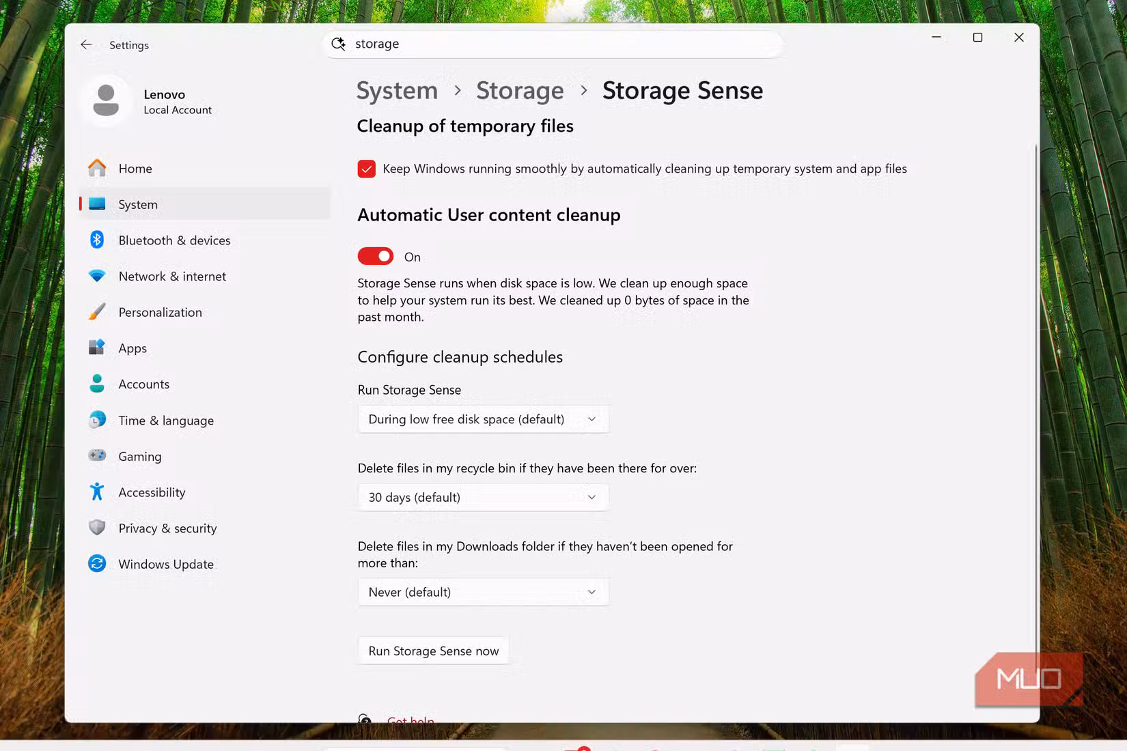
Task: Click the Lenovo user avatar icon
Action: click(x=106, y=101)
